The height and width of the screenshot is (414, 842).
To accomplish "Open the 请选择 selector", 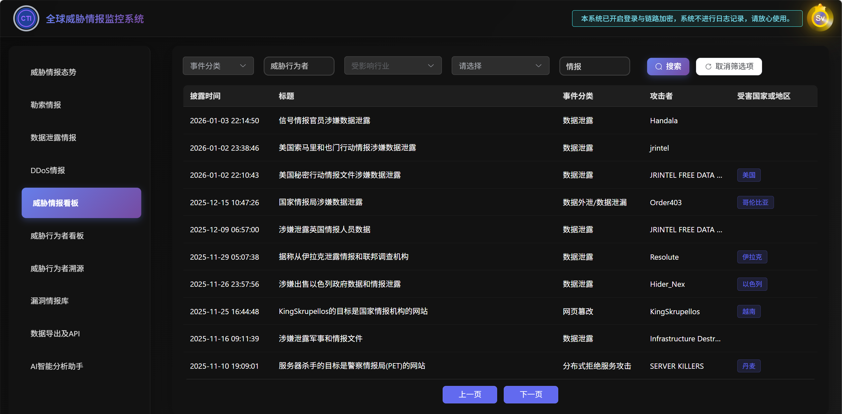I will click(499, 65).
